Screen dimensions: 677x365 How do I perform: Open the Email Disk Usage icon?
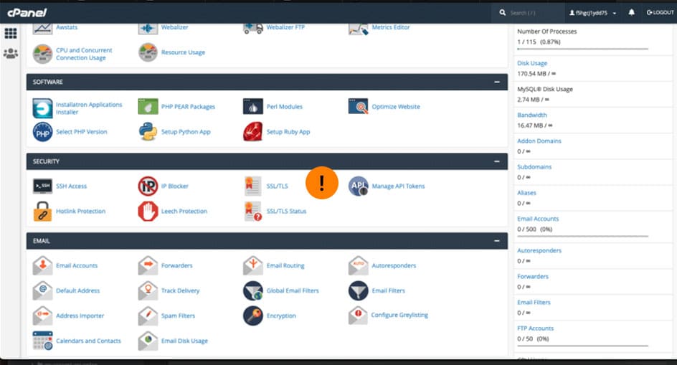click(148, 341)
